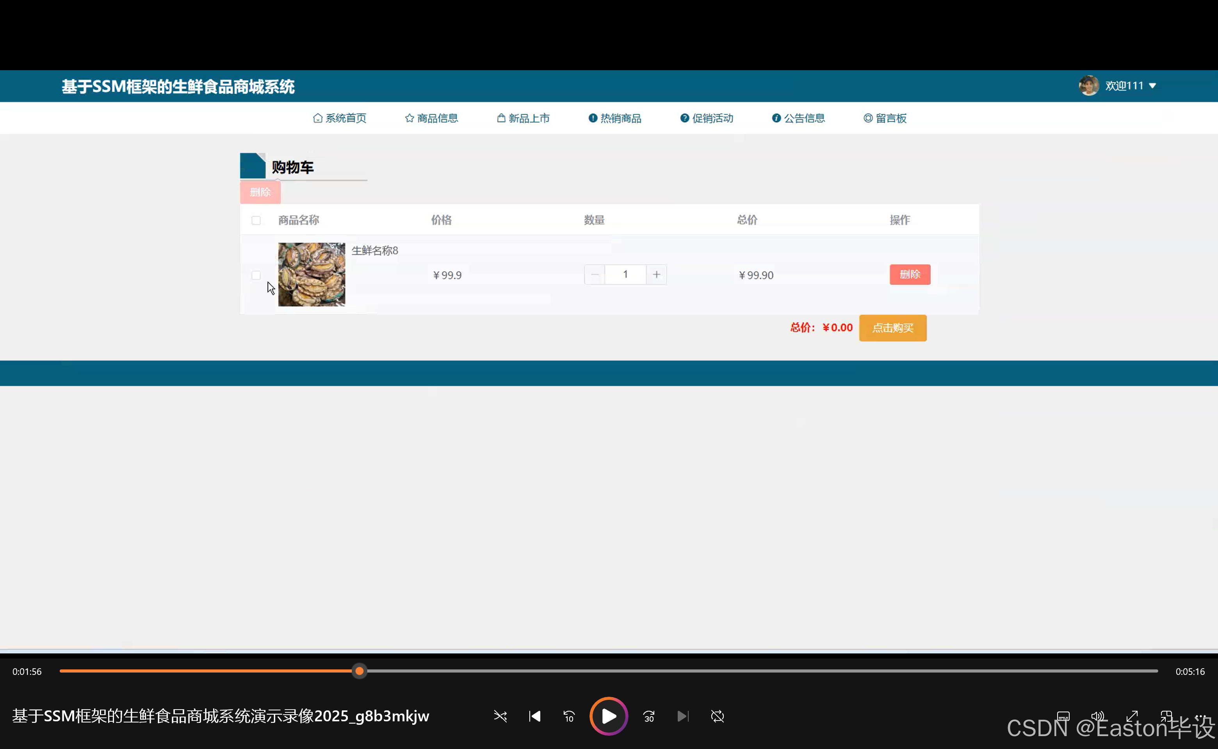This screenshot has width=1218, height=749.
Task: Skip forward 30 seconds
Action: point(649,716)
